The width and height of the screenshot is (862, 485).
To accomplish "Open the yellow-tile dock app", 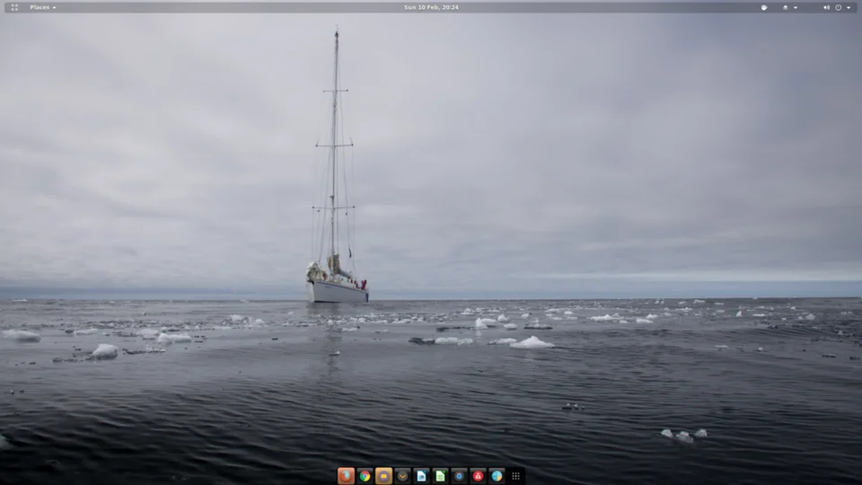I will 383,476.
